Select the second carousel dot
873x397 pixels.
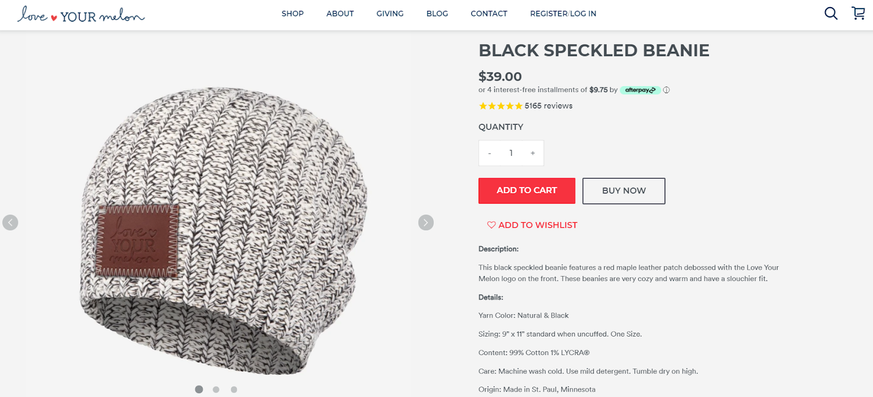coord(216,389)
